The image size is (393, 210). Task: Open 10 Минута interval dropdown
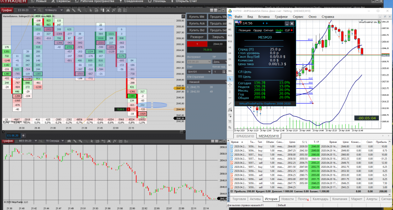coord(54,10)
